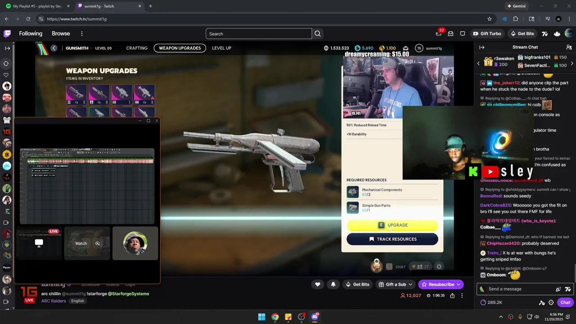Click the heart icon in left sidebar

pos(6,75)
